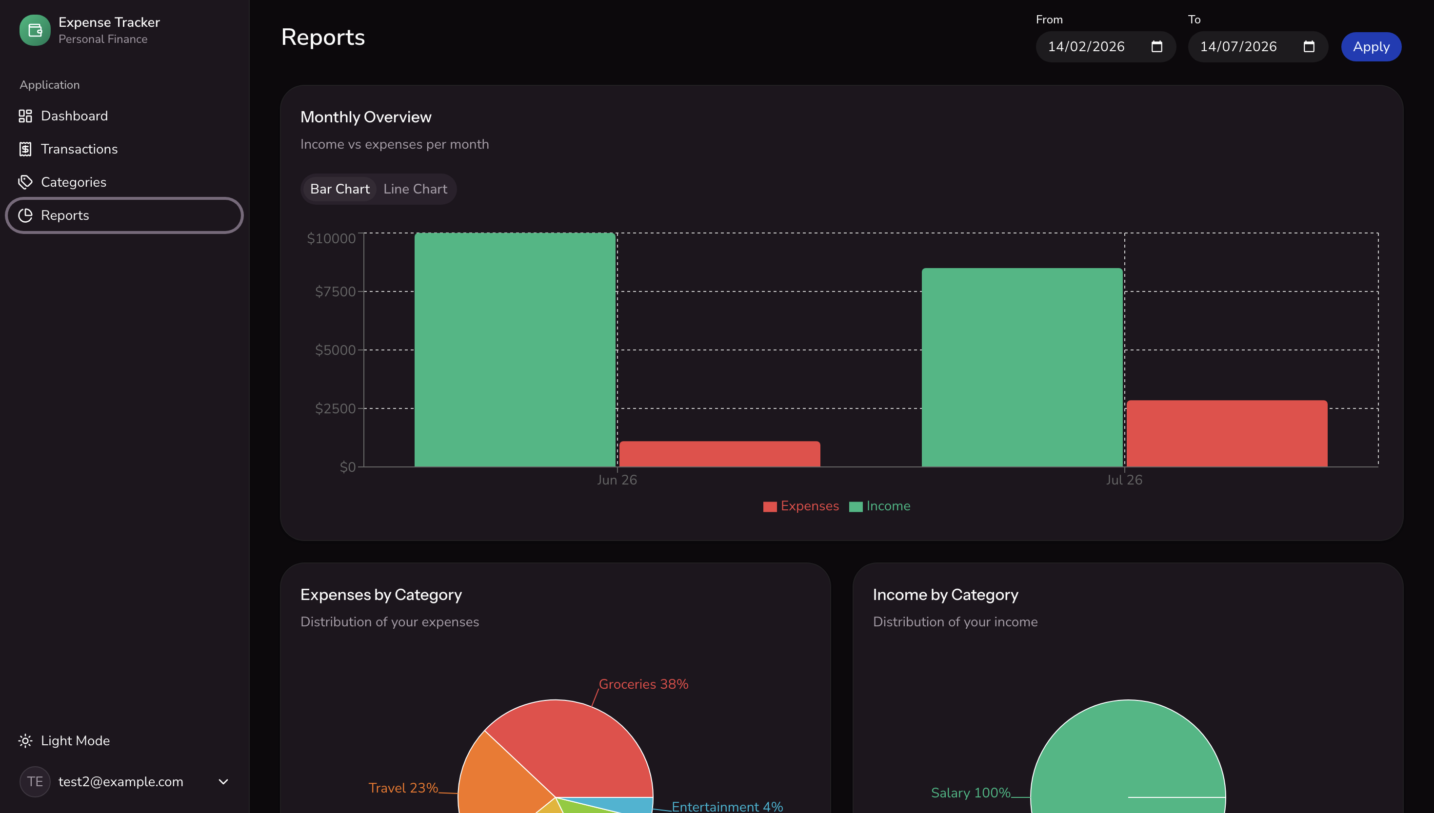Open Categories in the sidebar
The height and width of the screenshot is (813, 1434).
click(124, 182)
